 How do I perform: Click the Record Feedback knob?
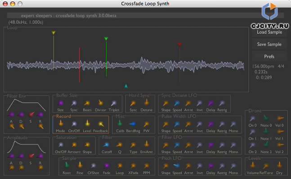[101, 124]
